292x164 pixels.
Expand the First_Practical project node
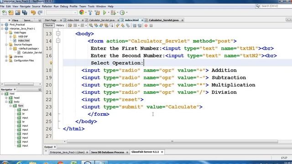pyautogui.click(x=2, y=25)
